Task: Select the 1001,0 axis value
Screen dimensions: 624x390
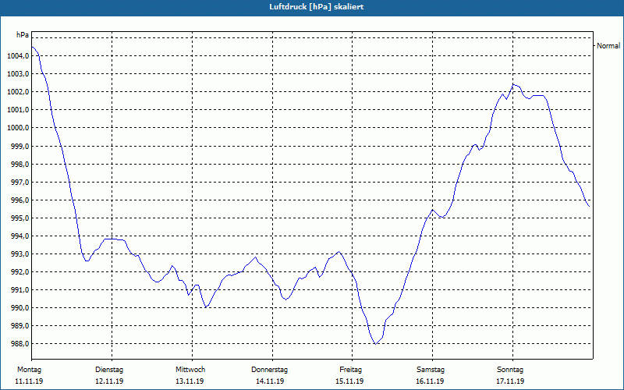Action: pyautogui.click(x=18, y=110)
